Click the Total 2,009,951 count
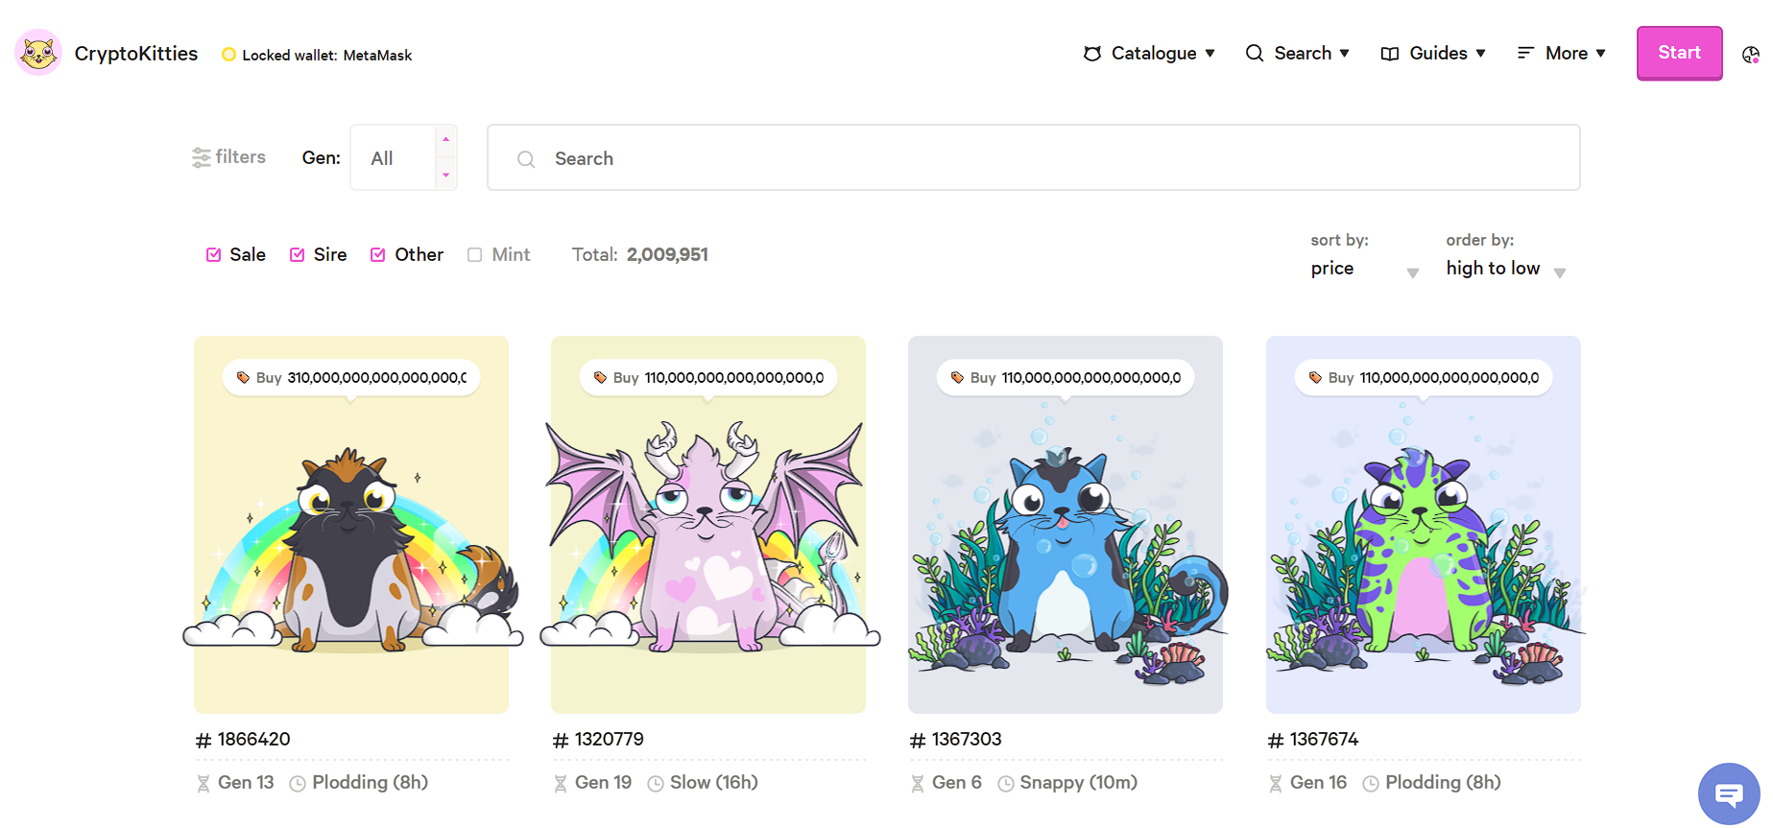This screenshot has width=1773, height=828. click(x=640, y=254)
